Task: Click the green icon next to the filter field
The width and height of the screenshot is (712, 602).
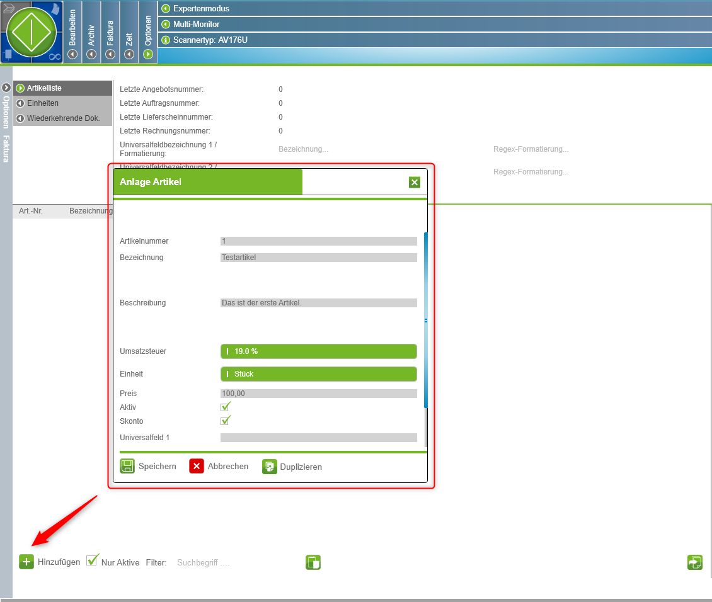Action: 313,562
